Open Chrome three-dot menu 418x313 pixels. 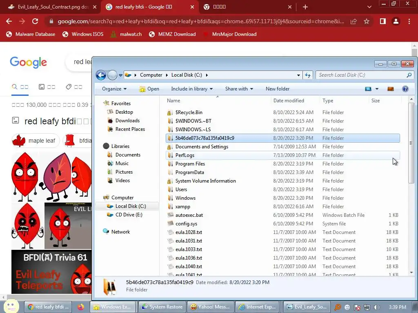409,21
